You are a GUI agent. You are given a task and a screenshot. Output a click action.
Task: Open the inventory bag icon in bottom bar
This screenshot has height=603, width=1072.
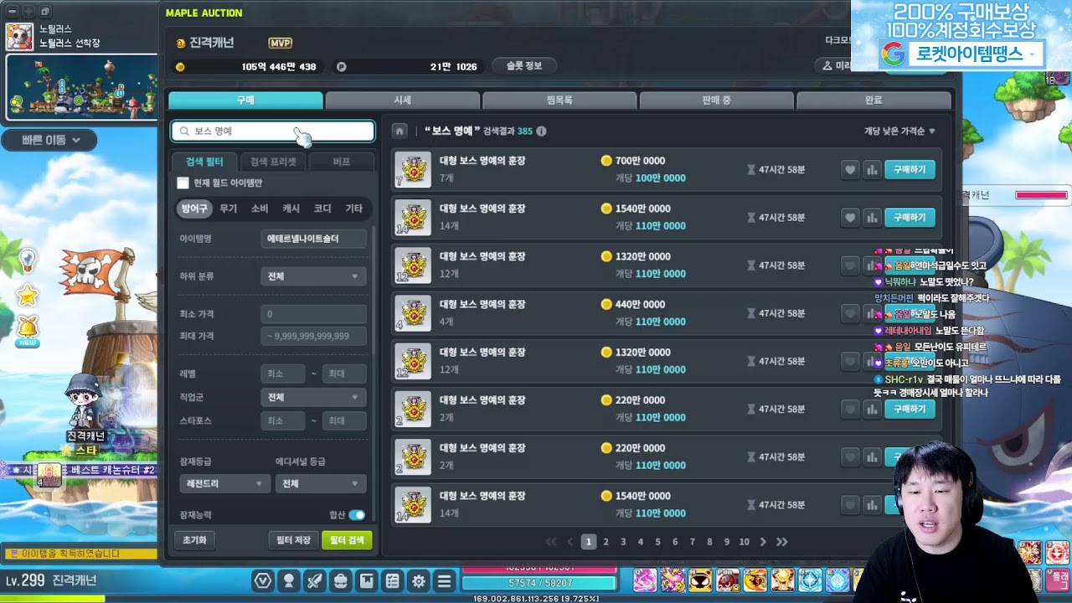[341, 580]
